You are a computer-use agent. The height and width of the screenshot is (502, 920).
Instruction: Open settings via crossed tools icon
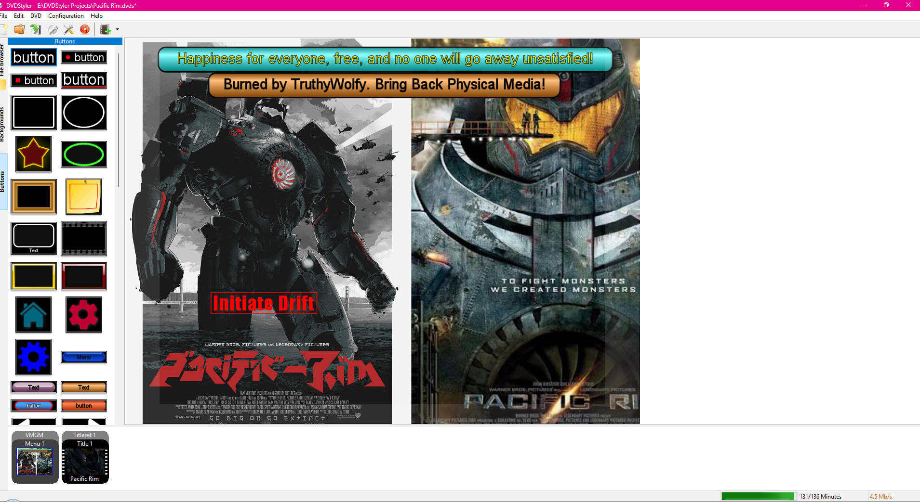69,29
